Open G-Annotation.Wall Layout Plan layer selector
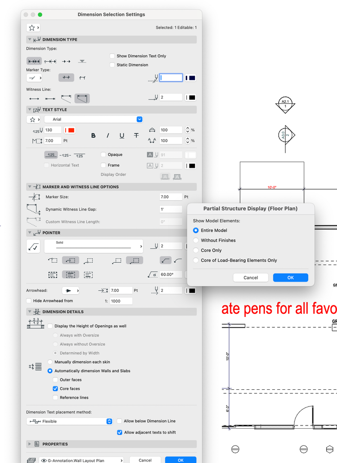This screenshot has height=463, width=337. coord(81,460)
